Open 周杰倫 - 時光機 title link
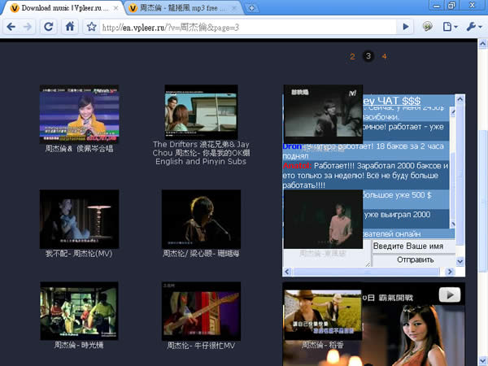This screenshot has width=488, height=366. (x=79, y=345)
